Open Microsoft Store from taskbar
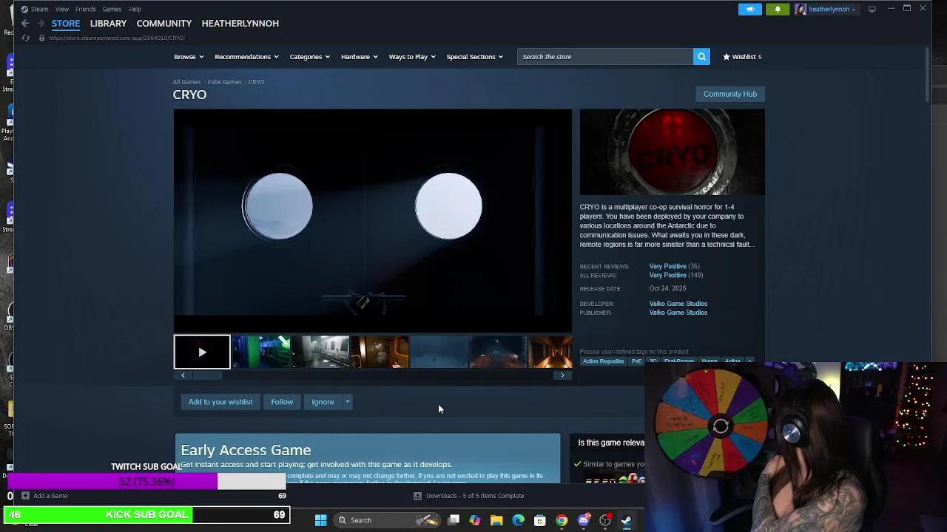Viewport: 947px width, 532px height. click(540, 520)
